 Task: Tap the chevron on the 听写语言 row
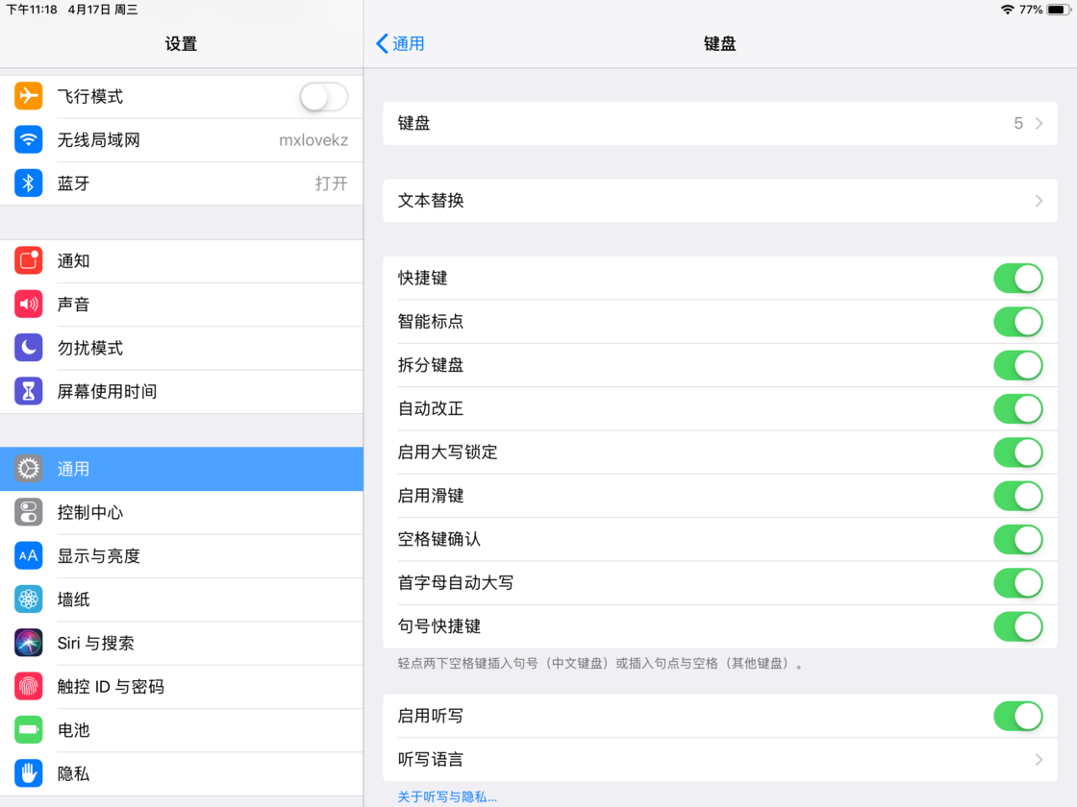click(1039, 760)
